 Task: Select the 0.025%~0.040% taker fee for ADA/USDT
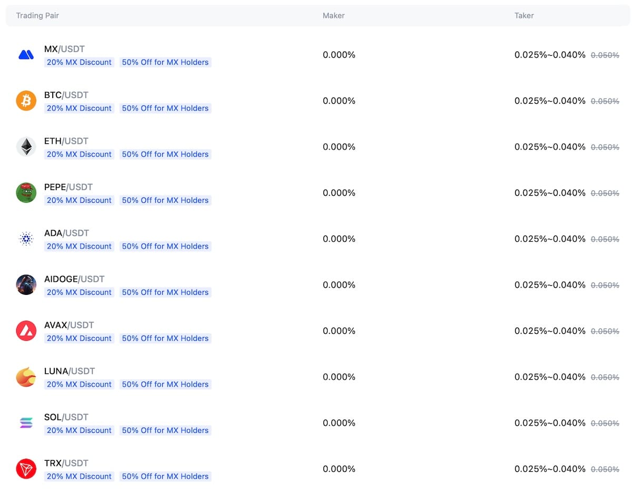(x=550, y=239)
